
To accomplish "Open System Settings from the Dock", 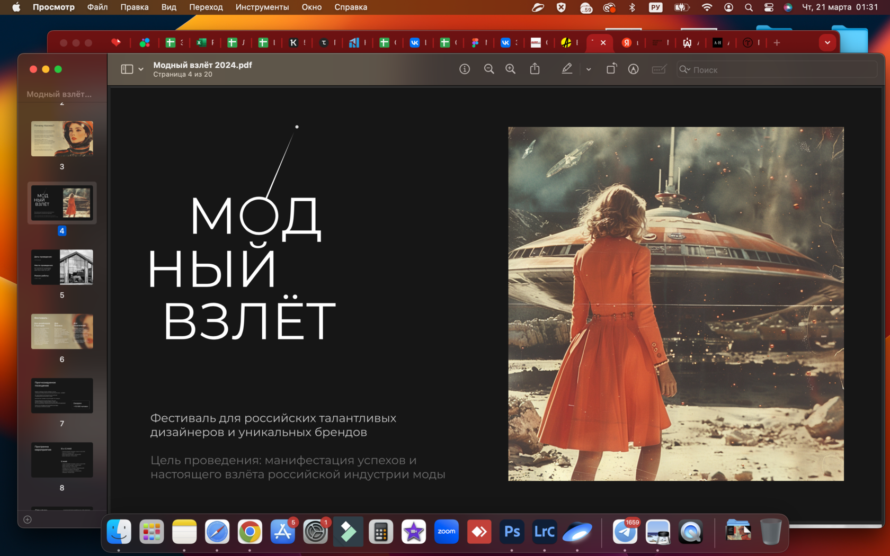I will click(315, 532).
